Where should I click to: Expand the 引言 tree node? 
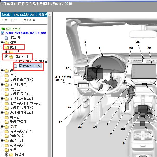(2, 43)
